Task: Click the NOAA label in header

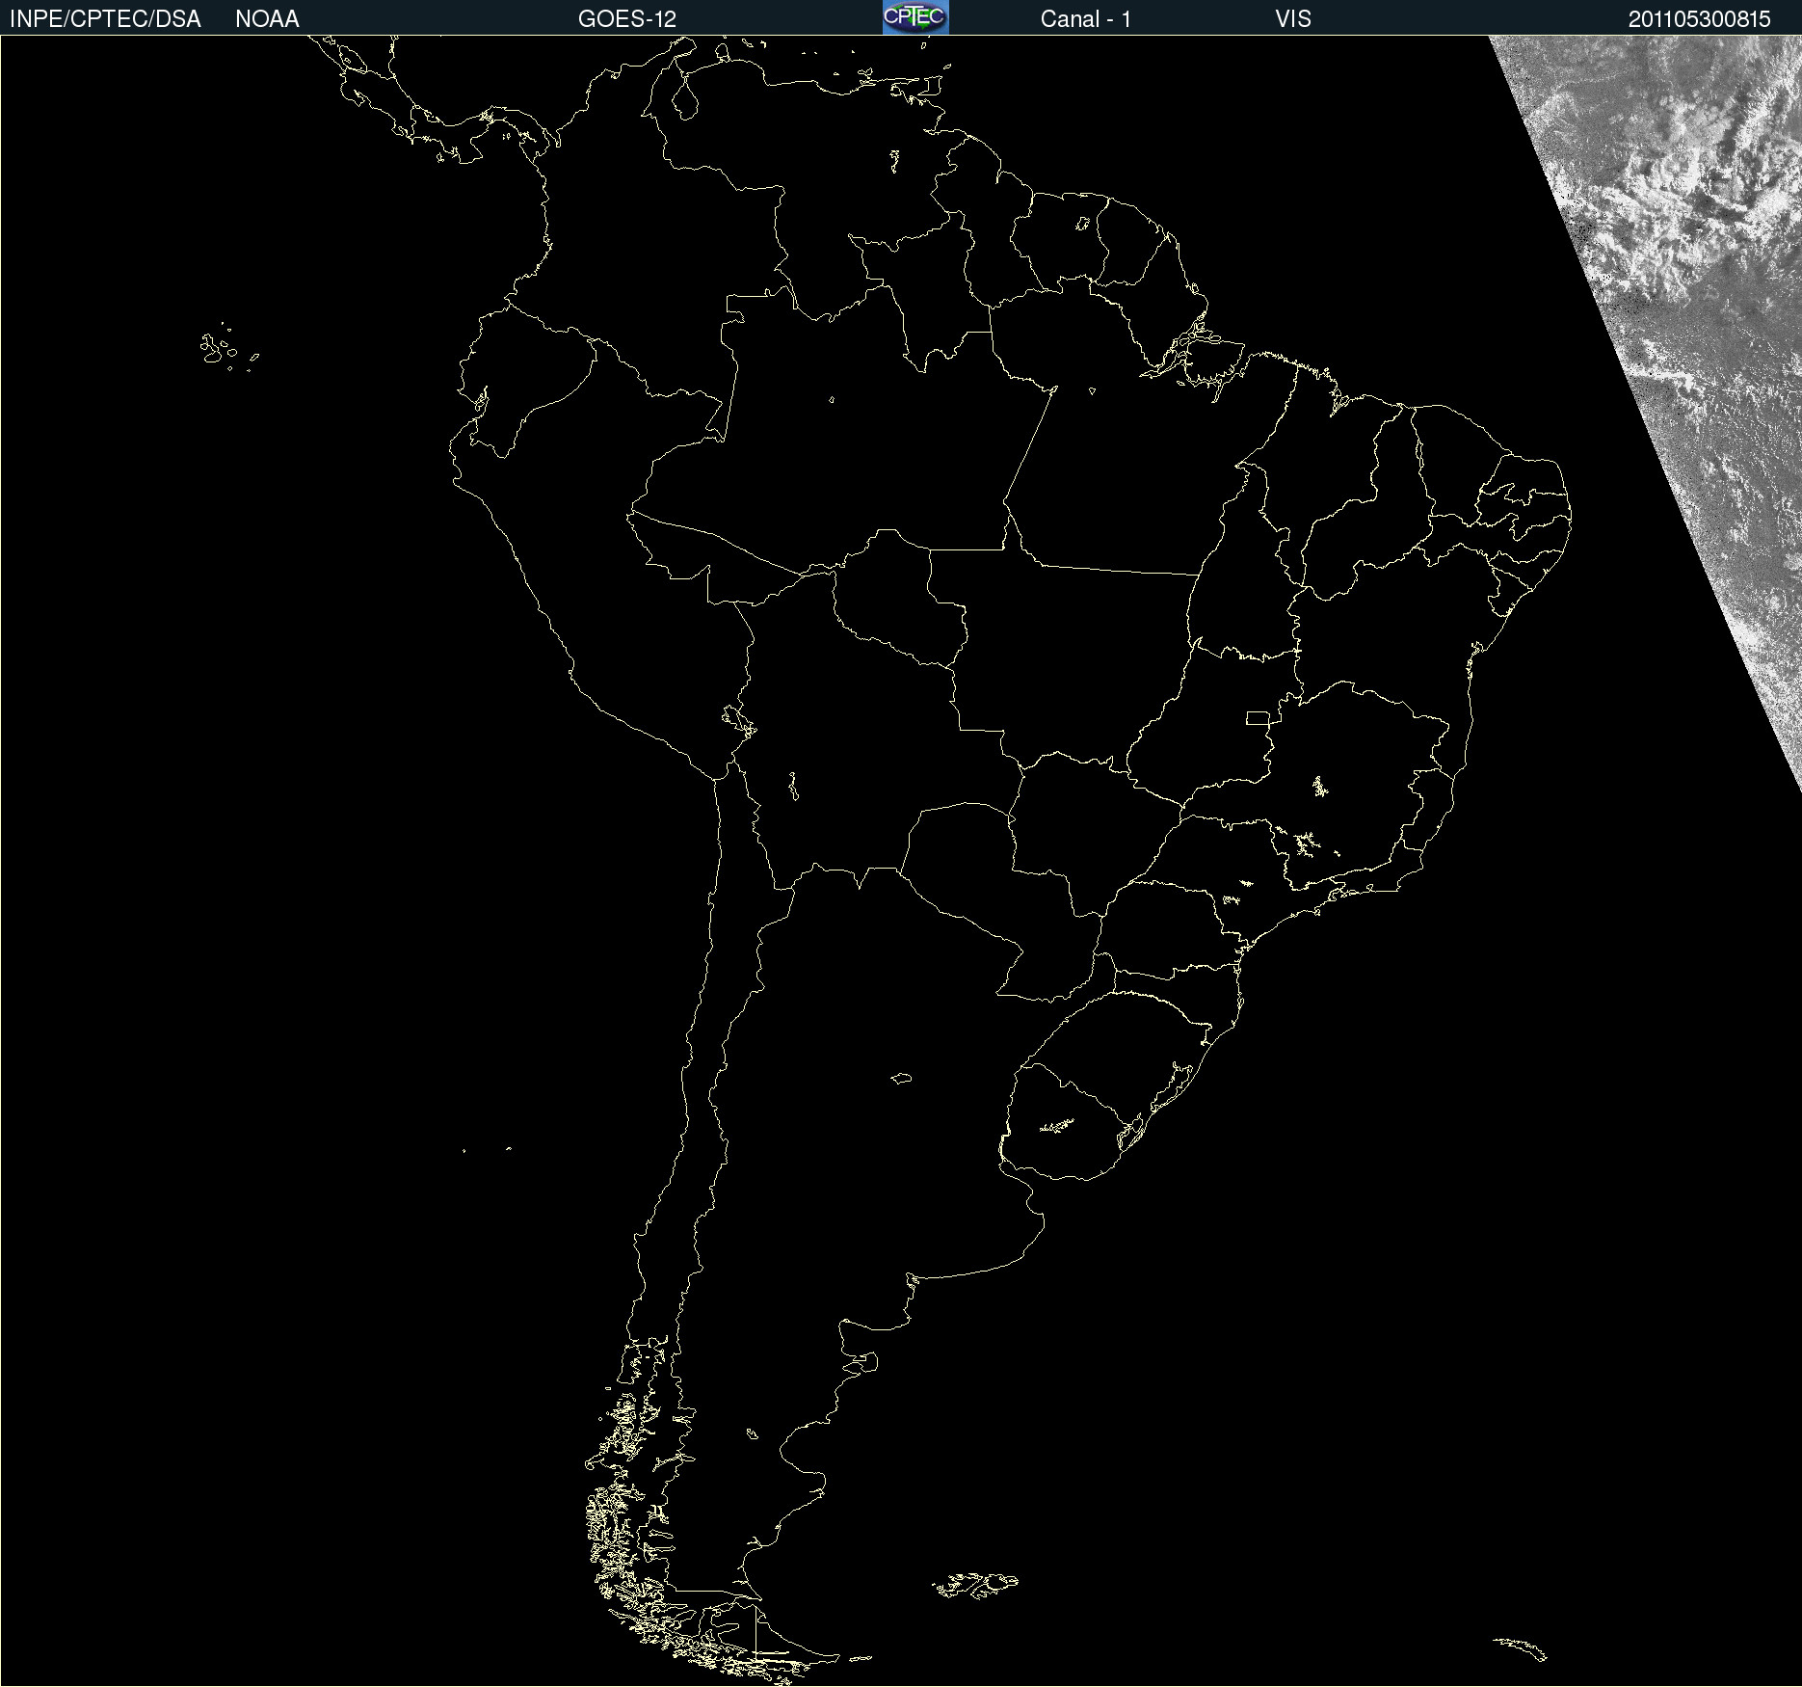Action: (267, 19)
